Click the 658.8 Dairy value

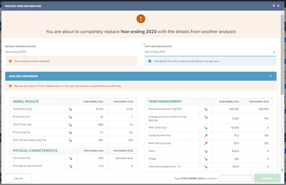point(235,151)
